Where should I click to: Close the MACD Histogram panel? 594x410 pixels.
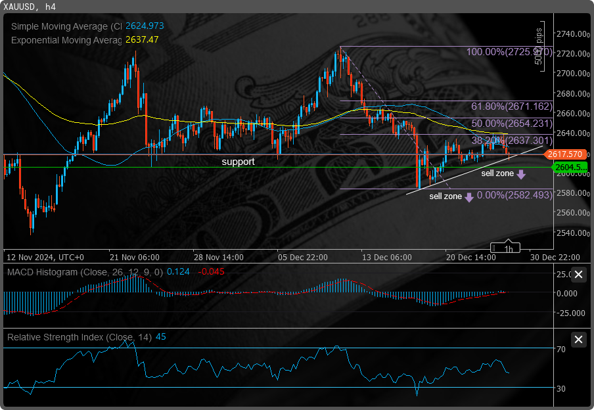tap(578, 275)
